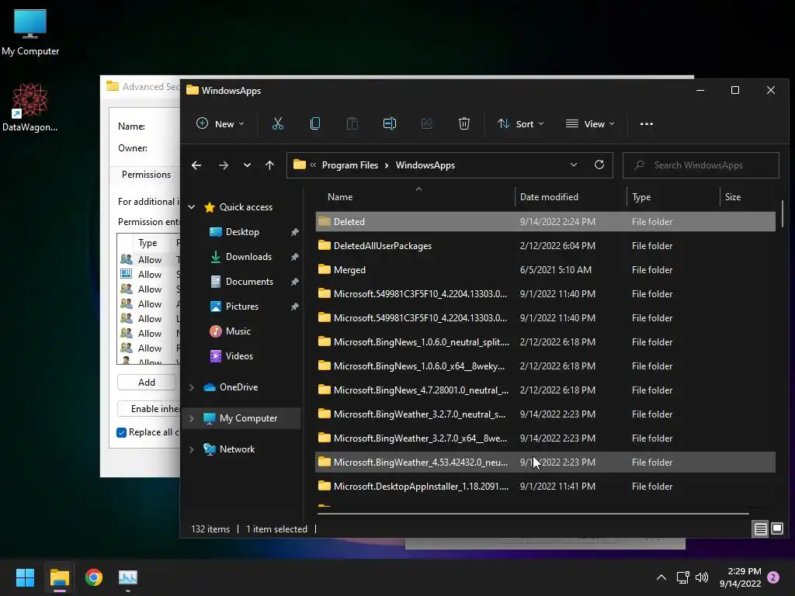Toggle Replace all checkbox in Advanced Security window

pos(121,432)
